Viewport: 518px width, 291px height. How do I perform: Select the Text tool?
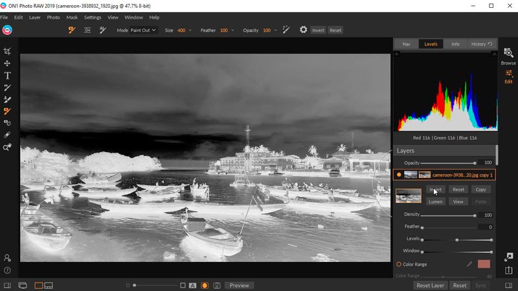click(7, 76)
